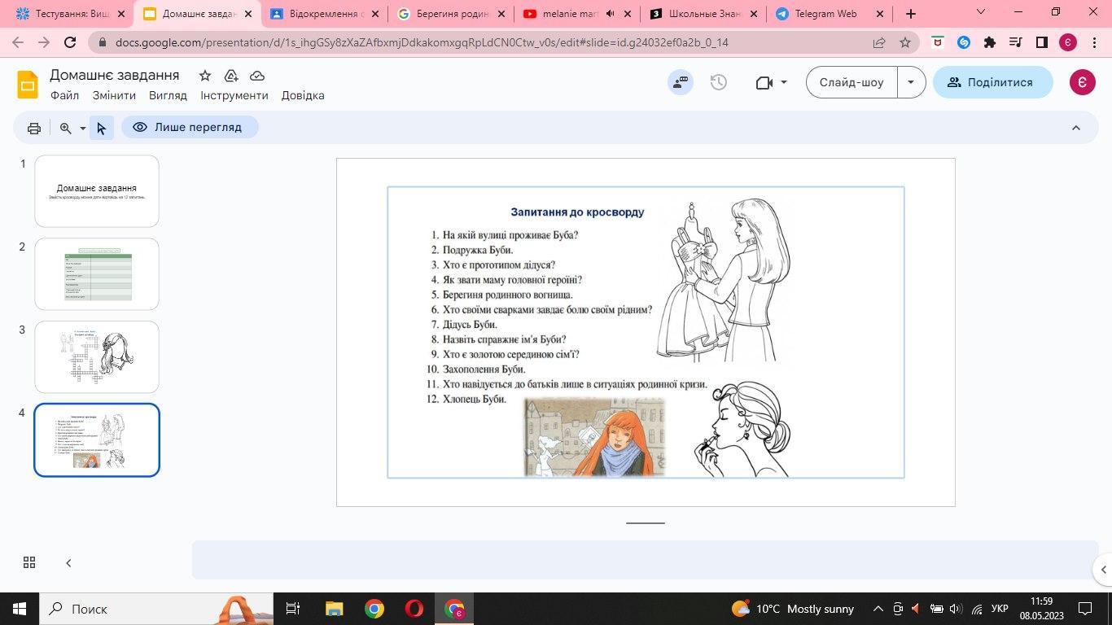This screenshot has width=1112, height=625.
Task: Click the print icon in toolbar
Action: click(34, 128)
